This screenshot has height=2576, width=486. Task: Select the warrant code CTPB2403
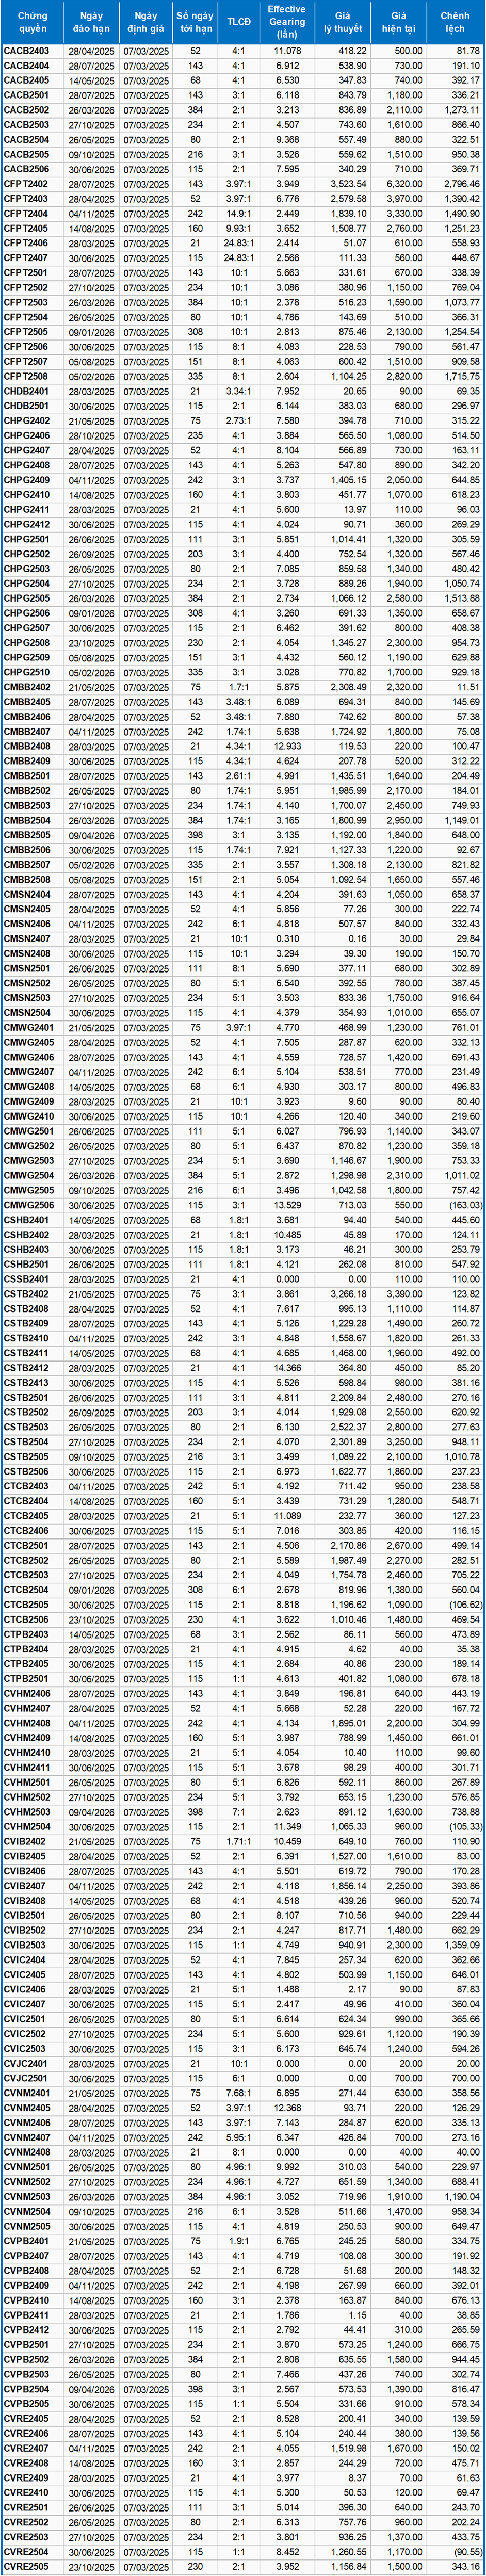(x=26, y=1634)
